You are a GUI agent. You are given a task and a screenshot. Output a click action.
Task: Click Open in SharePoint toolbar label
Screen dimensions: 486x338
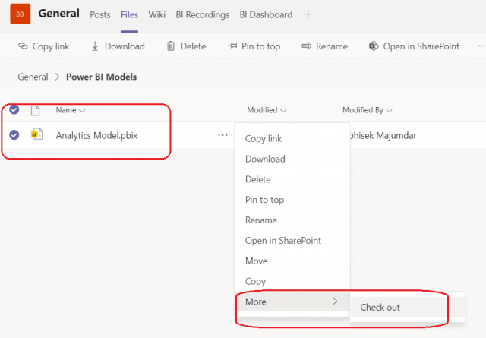pos(421,46)
